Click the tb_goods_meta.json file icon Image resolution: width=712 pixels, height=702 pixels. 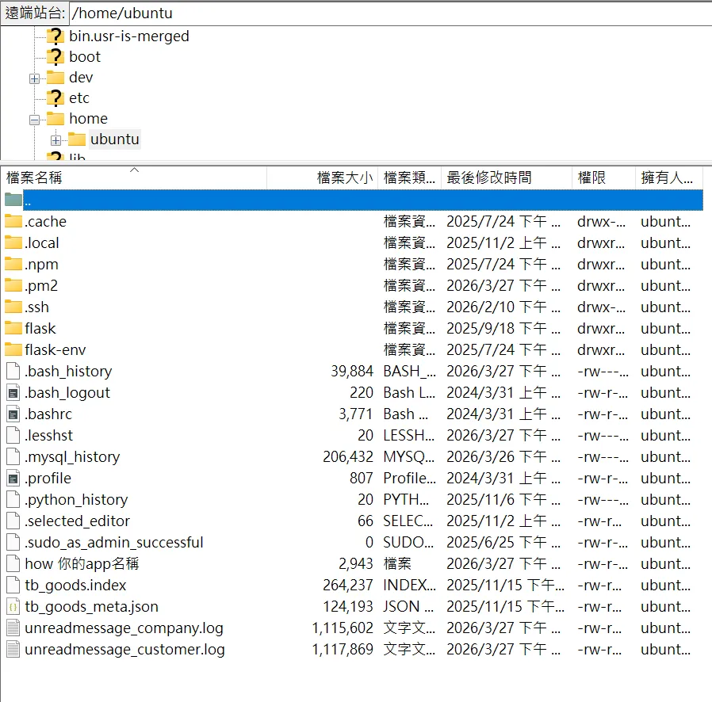pyautogui.click(x=13, y=607)
